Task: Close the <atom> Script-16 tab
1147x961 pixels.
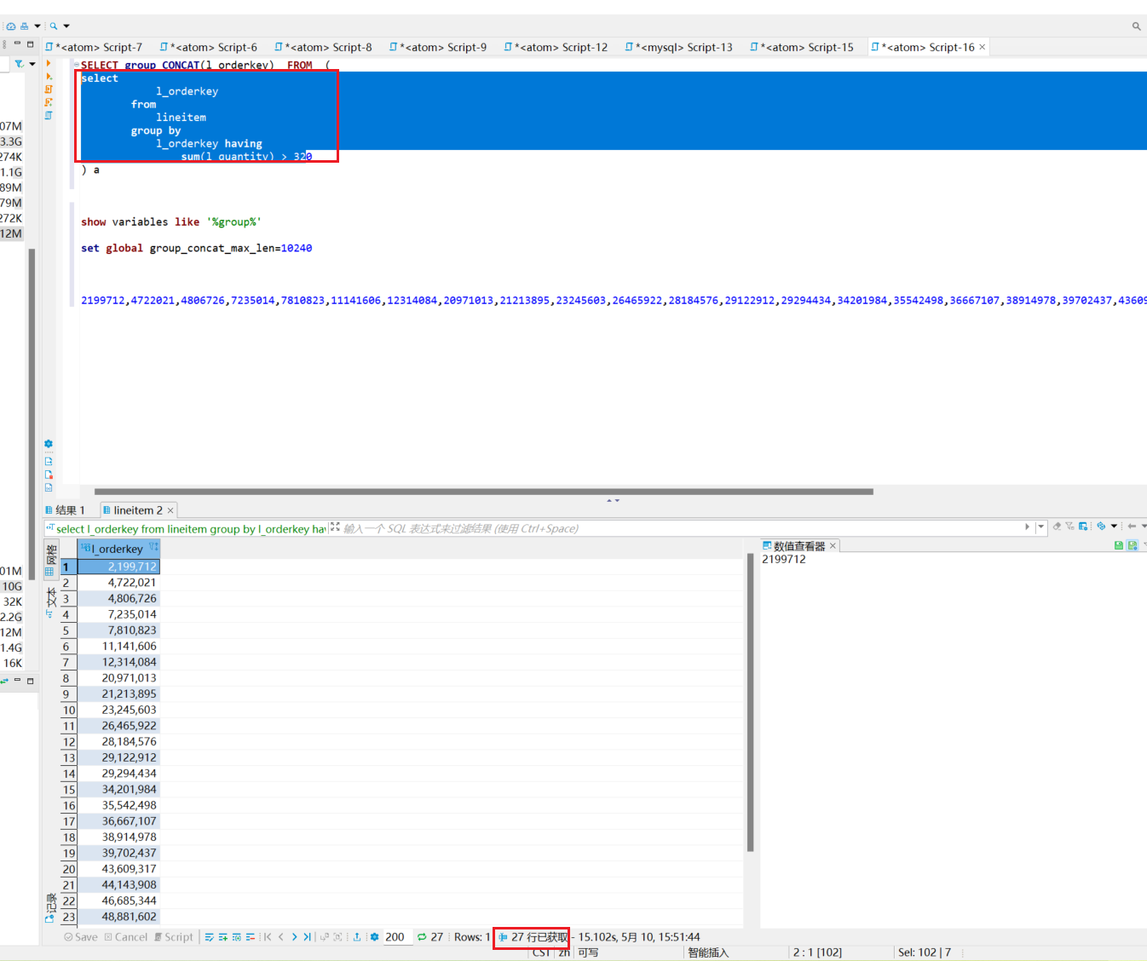Action: 983,47
